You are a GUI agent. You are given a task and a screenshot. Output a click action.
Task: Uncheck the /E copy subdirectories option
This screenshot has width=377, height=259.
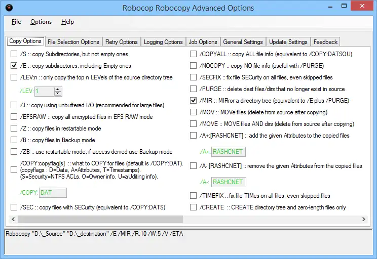pyautogui.click(x=14, y=66)
